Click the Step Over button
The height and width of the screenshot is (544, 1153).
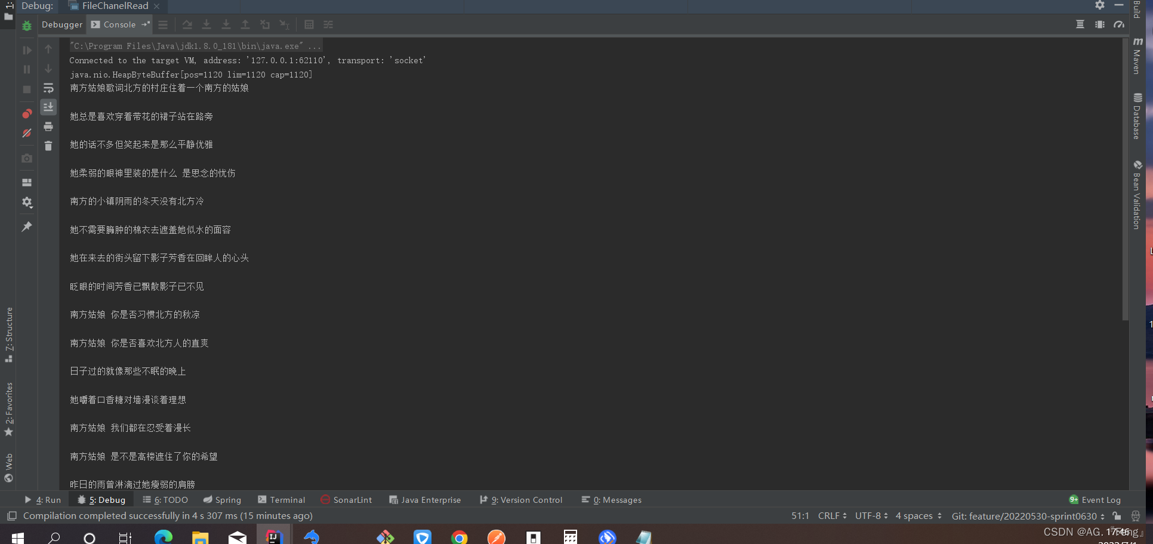click(x=187, y=24)
